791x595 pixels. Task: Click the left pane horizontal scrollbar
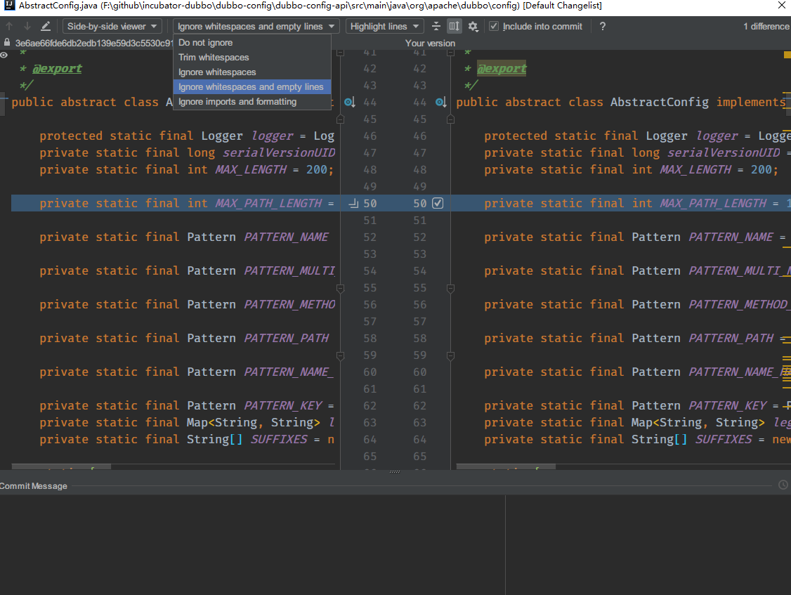tap(61, 467)
